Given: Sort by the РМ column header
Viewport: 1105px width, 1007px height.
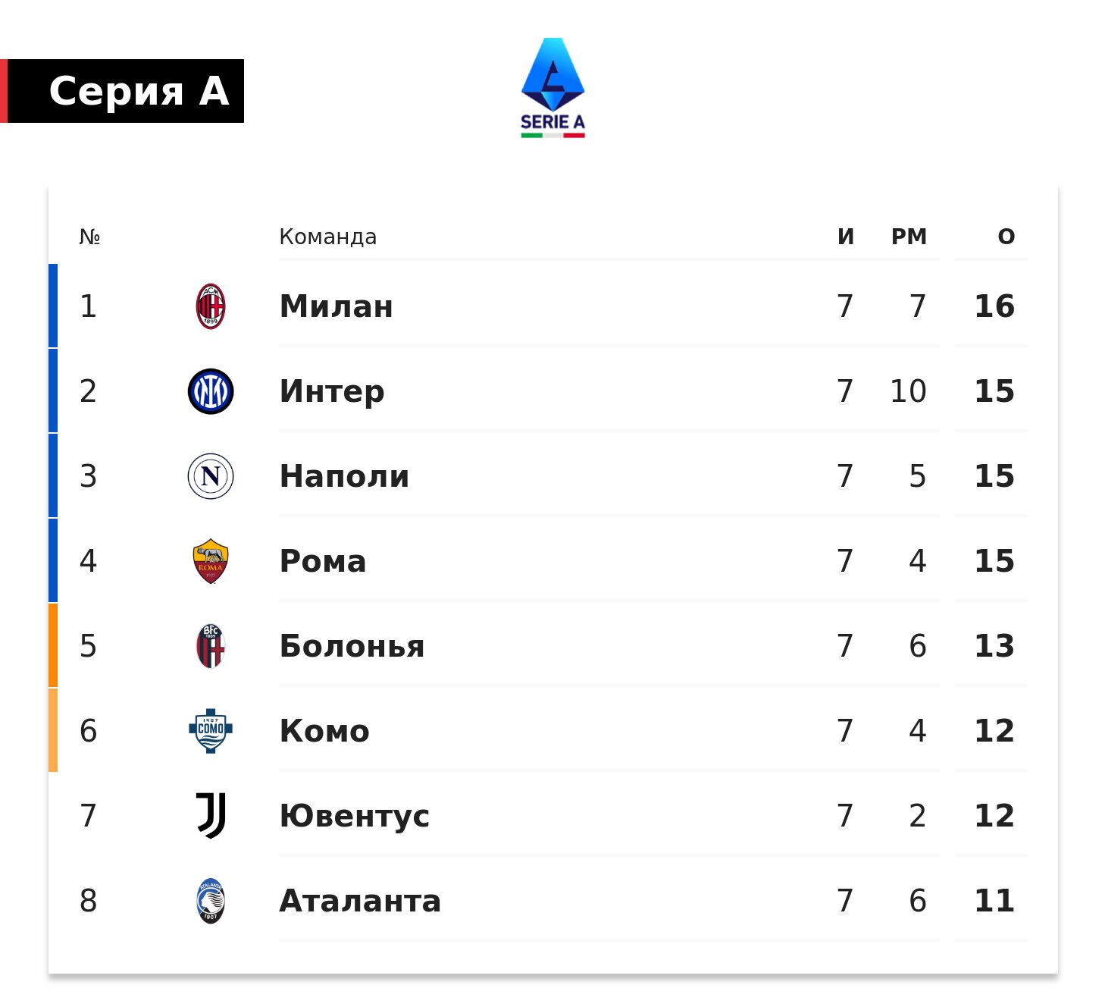Looking at the screenshot, I should (909, 237).
